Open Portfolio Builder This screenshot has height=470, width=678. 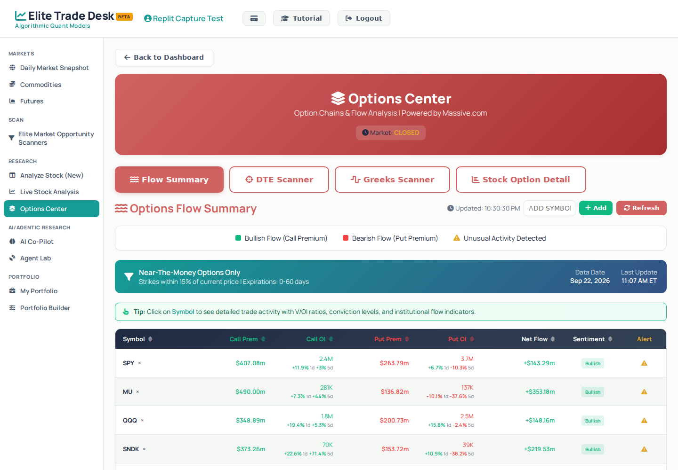tap(52, 308)
